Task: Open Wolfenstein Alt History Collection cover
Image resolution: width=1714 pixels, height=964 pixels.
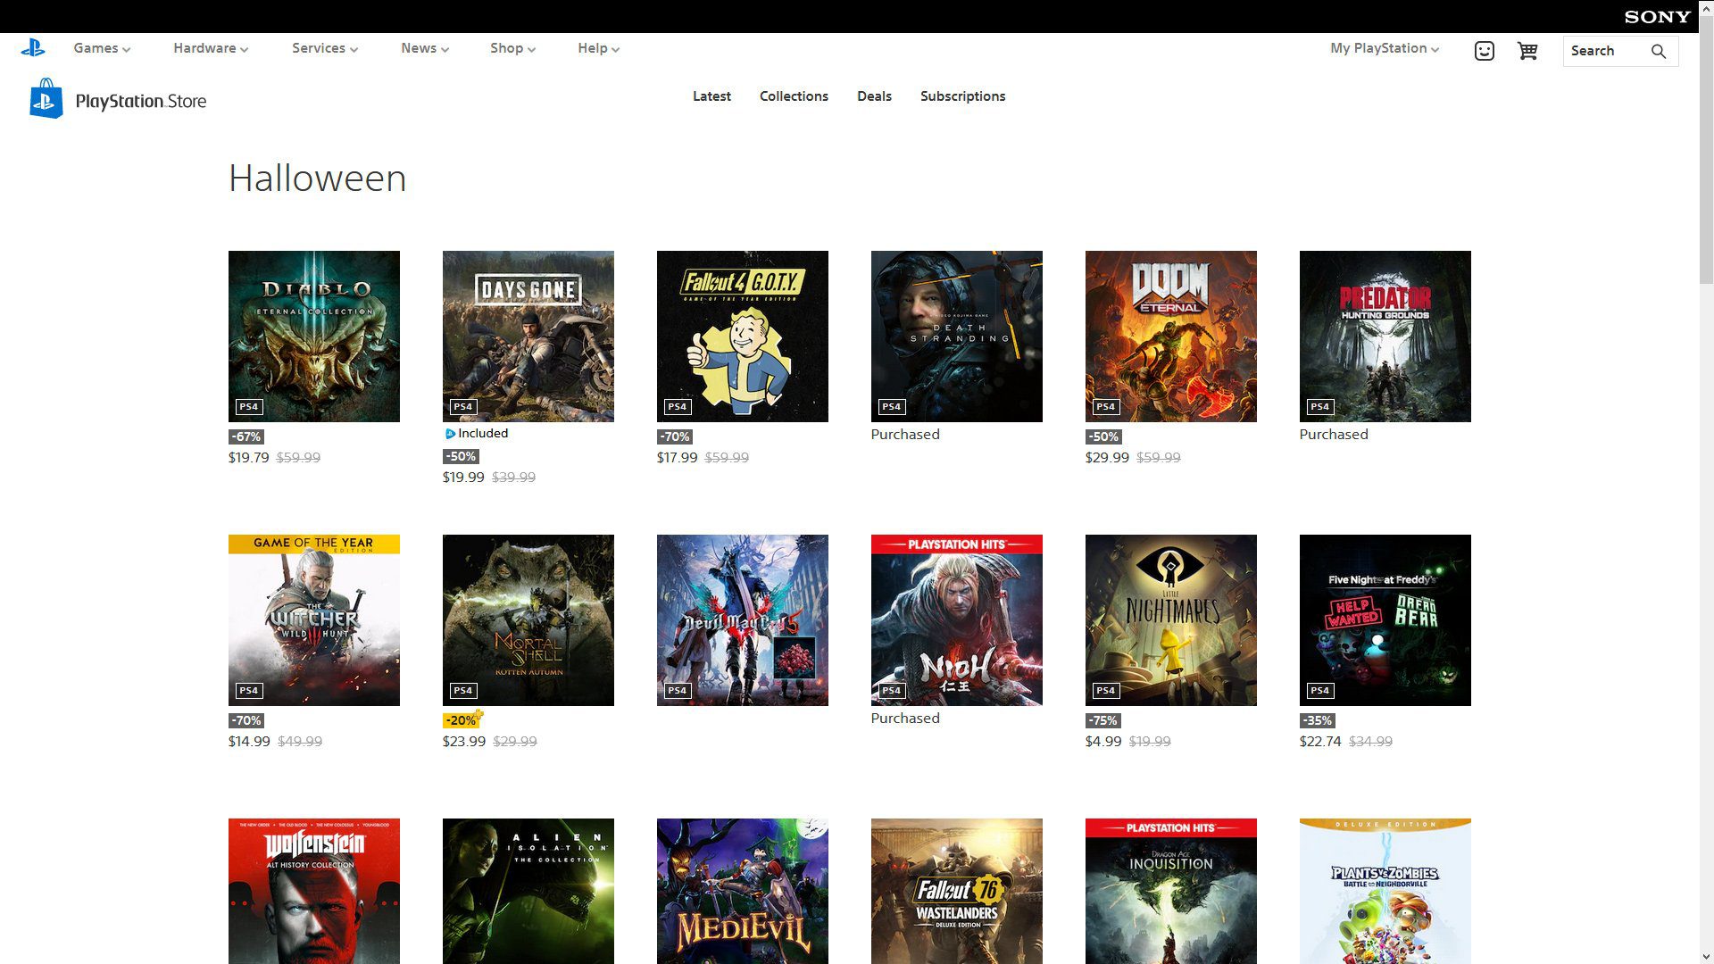Action: click(x=314, y=891)
